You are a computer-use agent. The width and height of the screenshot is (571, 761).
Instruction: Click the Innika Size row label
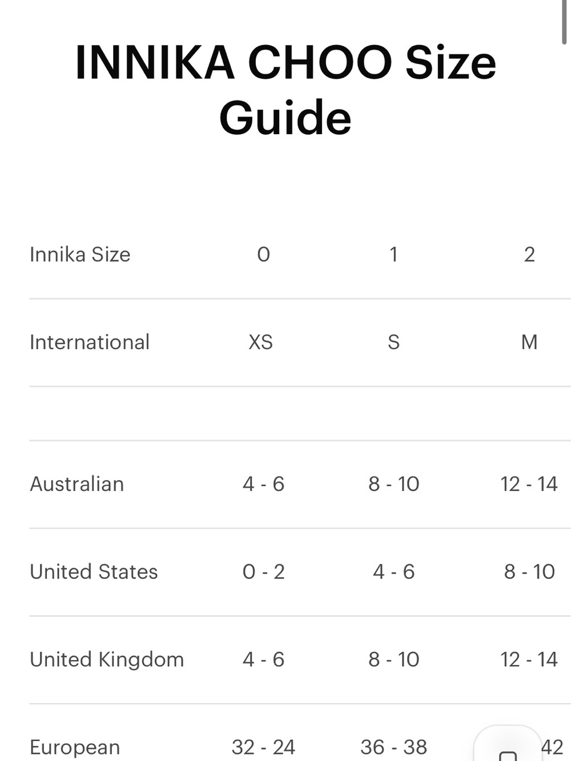click(80, 254)
